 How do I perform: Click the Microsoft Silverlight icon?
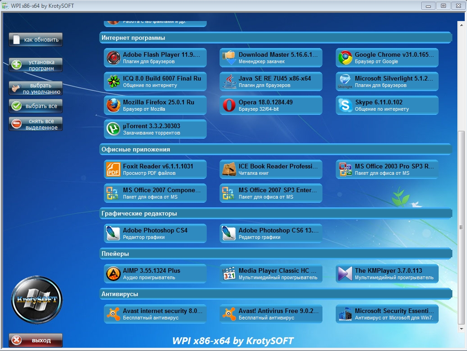tap(345, 81)
